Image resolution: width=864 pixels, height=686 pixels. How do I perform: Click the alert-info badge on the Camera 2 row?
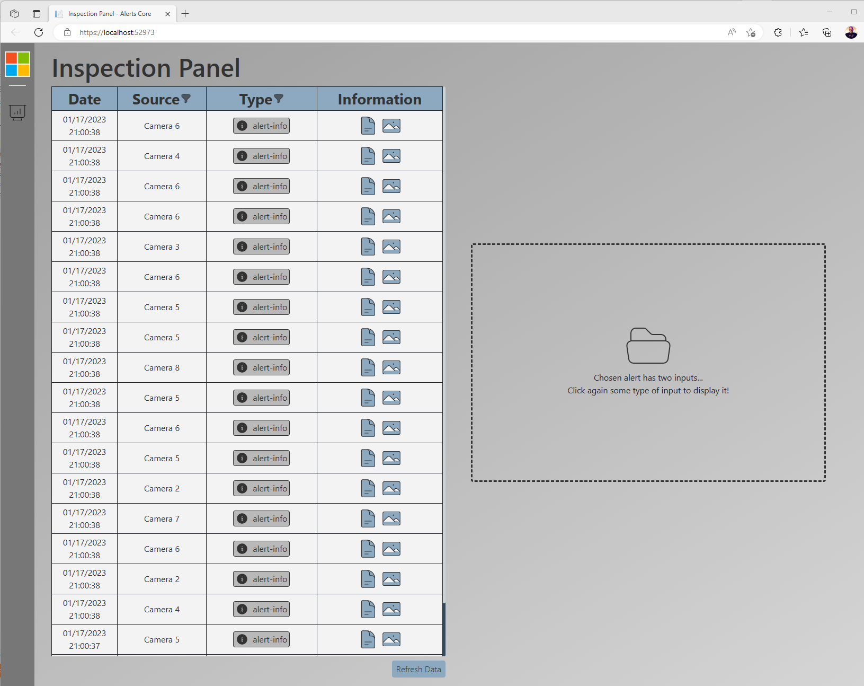261,488
